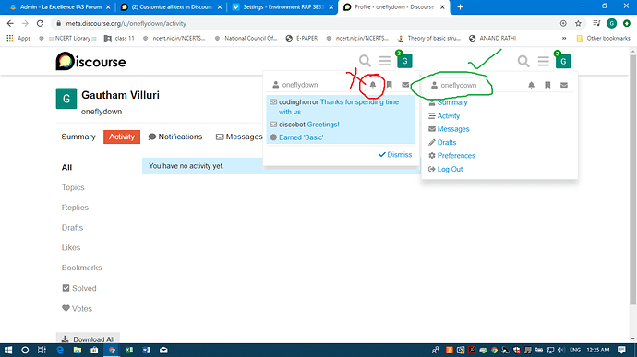Image resolution: width=637 pixels, height=357 pixels.
Task: Dismiss all notifications with the Dismiss link
Action: pos(395,155)
